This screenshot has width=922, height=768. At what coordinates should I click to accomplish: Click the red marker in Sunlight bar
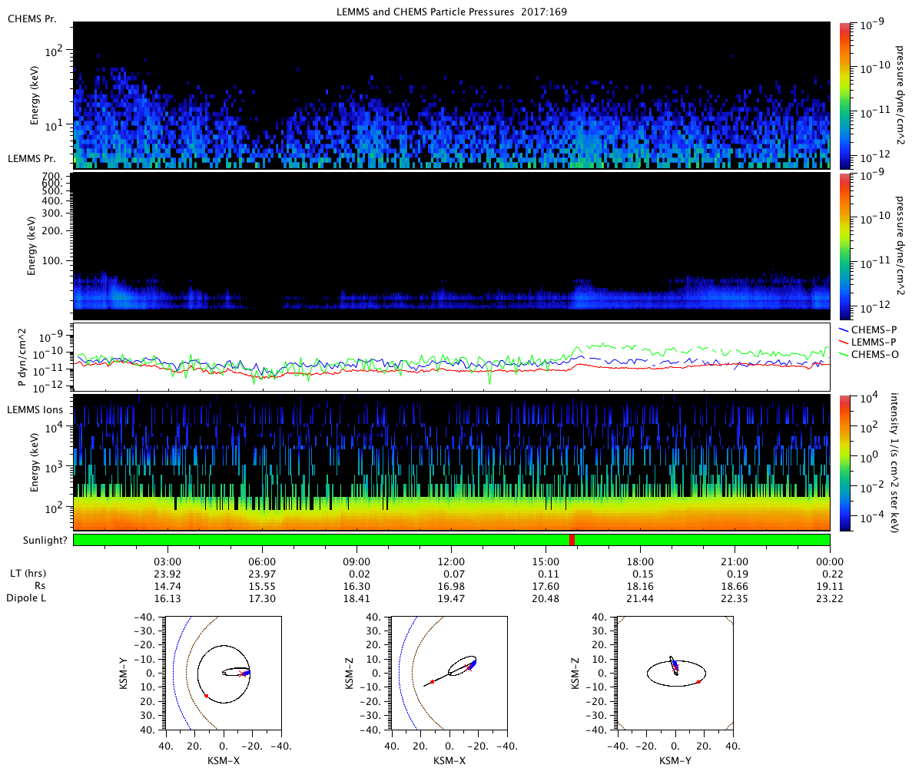coord(572,540)
